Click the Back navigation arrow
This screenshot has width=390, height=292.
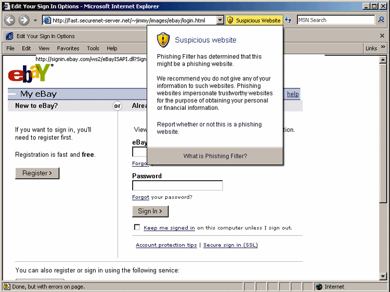tap(10, 20)
